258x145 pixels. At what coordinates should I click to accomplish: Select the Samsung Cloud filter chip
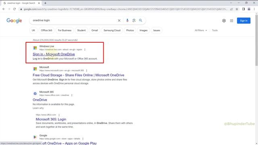coord(112,31)
